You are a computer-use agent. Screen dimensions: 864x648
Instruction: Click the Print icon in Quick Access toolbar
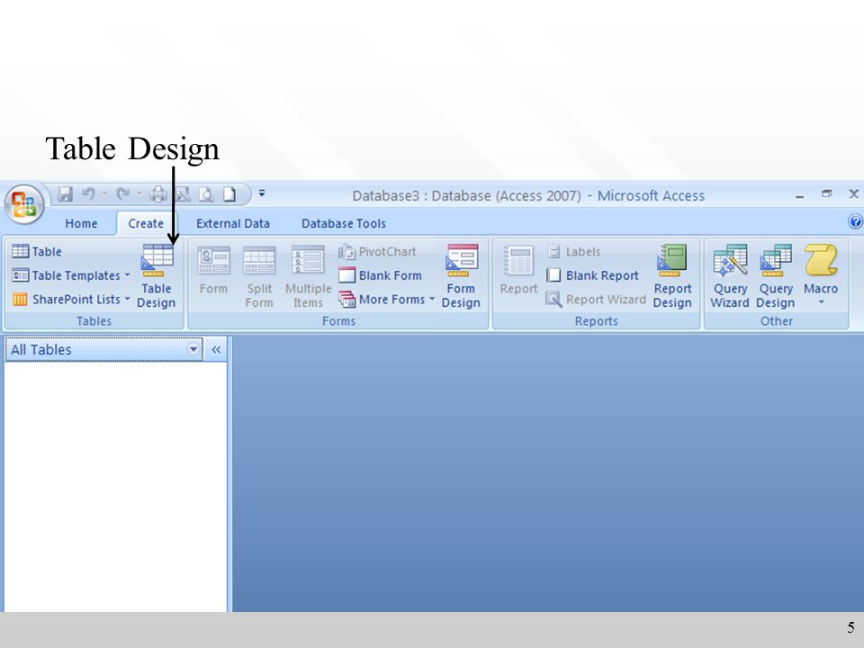[158, 194]
